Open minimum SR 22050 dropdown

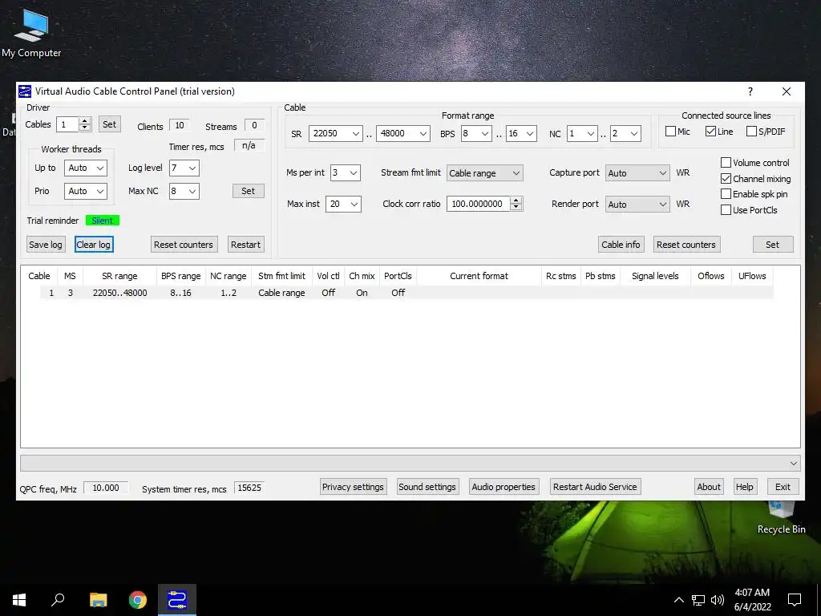tap(336, 134)
